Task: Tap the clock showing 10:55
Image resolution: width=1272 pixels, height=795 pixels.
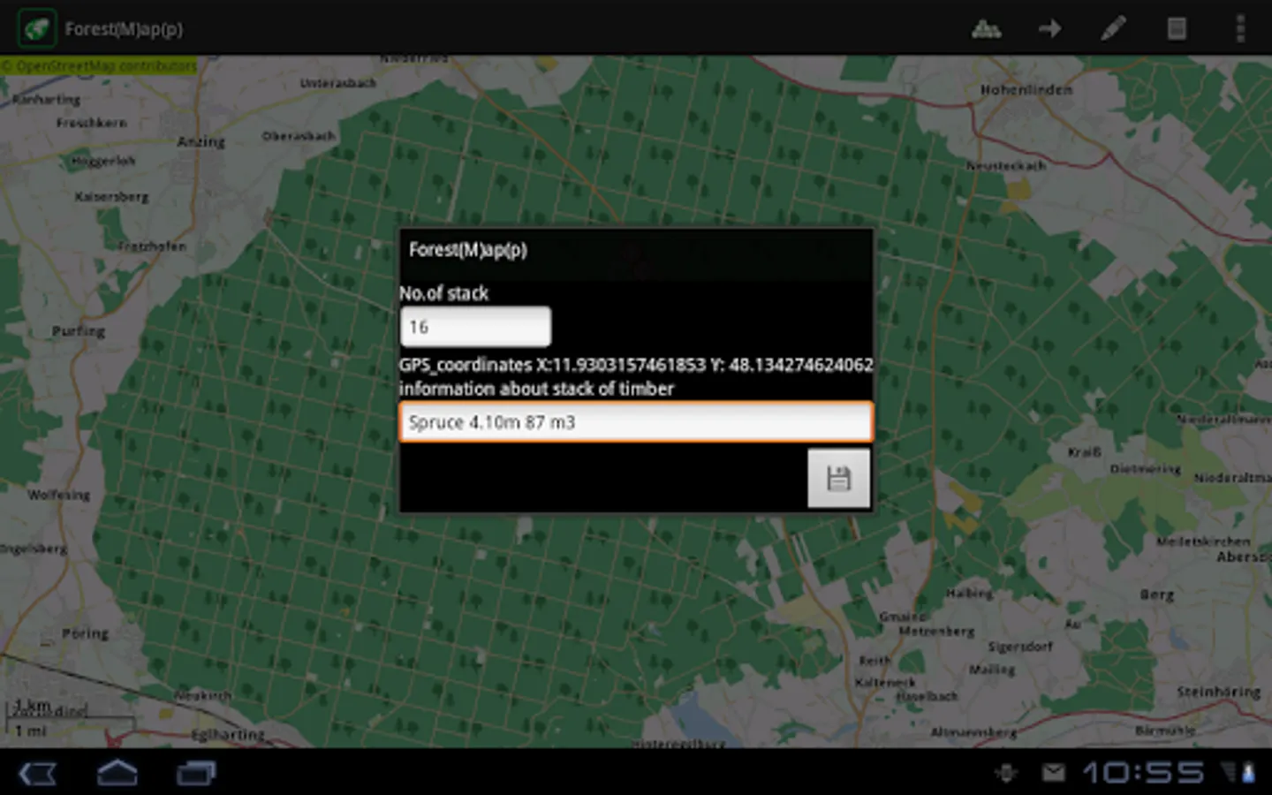Action: click(x=1143, y=773)
